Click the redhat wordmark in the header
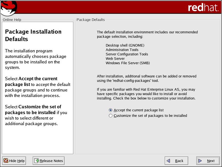Screen dimensions: 222x167 coord(203,7)
